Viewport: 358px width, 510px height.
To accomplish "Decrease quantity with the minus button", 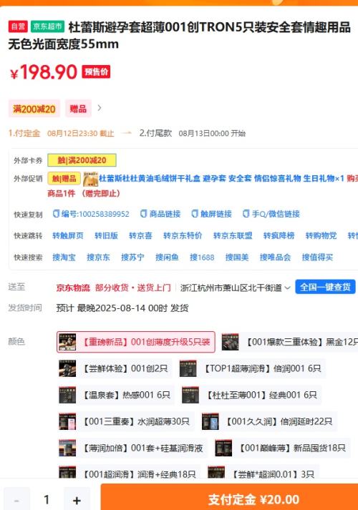I will point(17,500).
